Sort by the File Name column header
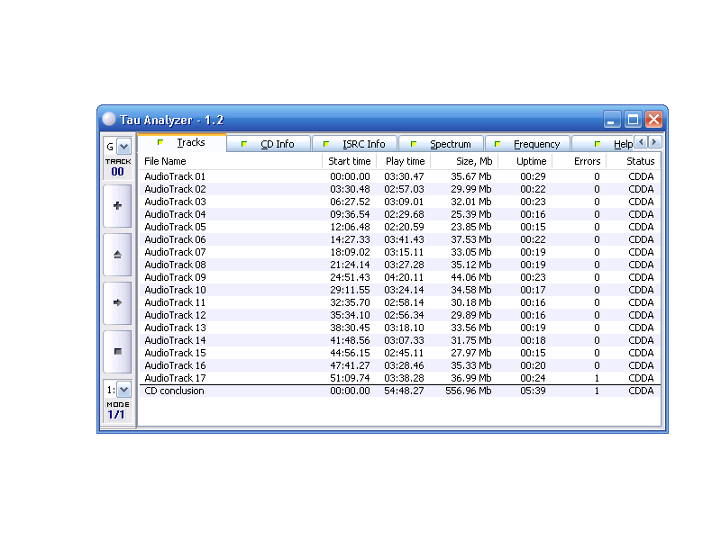 pyautogui.click(x=230, y=161)
